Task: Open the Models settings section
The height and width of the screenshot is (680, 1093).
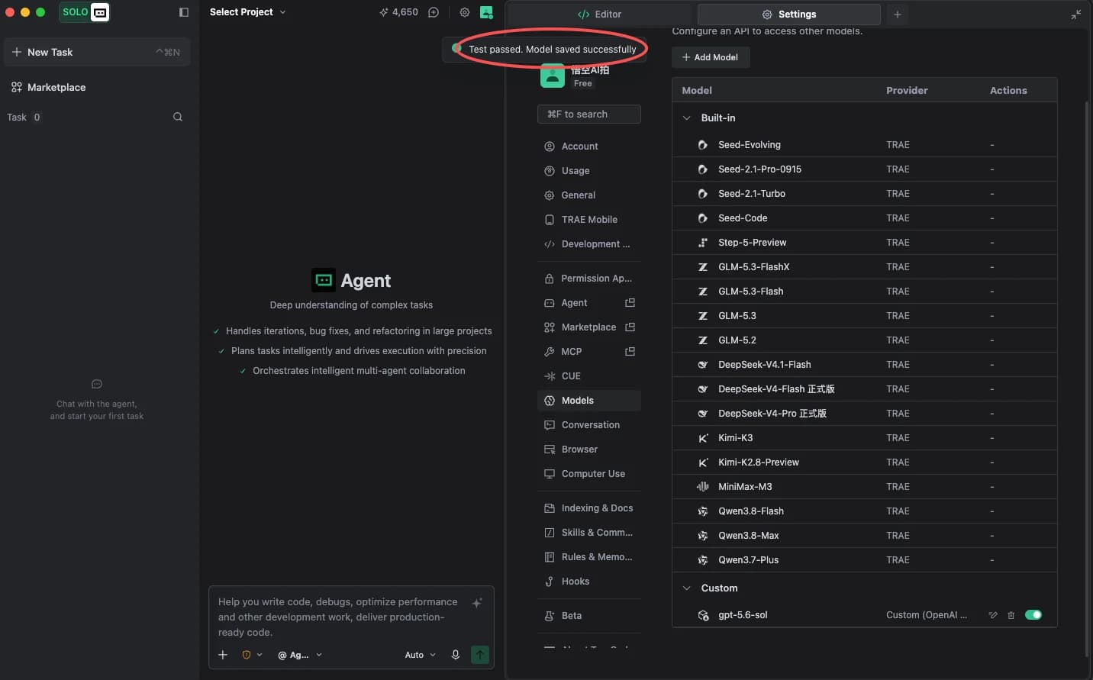Action: coord(589,401)
